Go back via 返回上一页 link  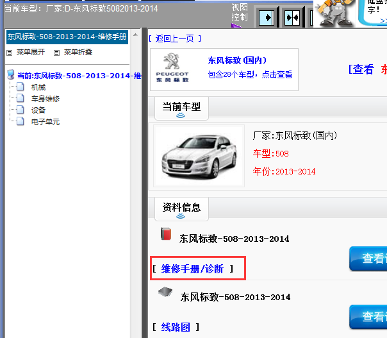coord(175,38)
